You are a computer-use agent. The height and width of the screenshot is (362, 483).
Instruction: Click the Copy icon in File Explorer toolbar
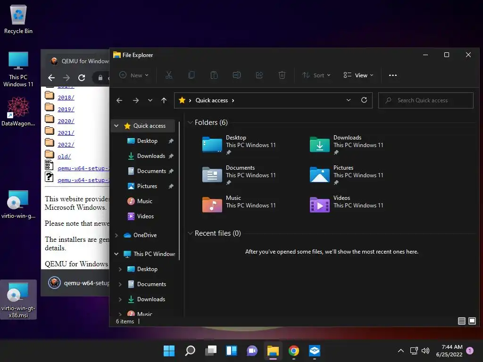tap(192, 75)
